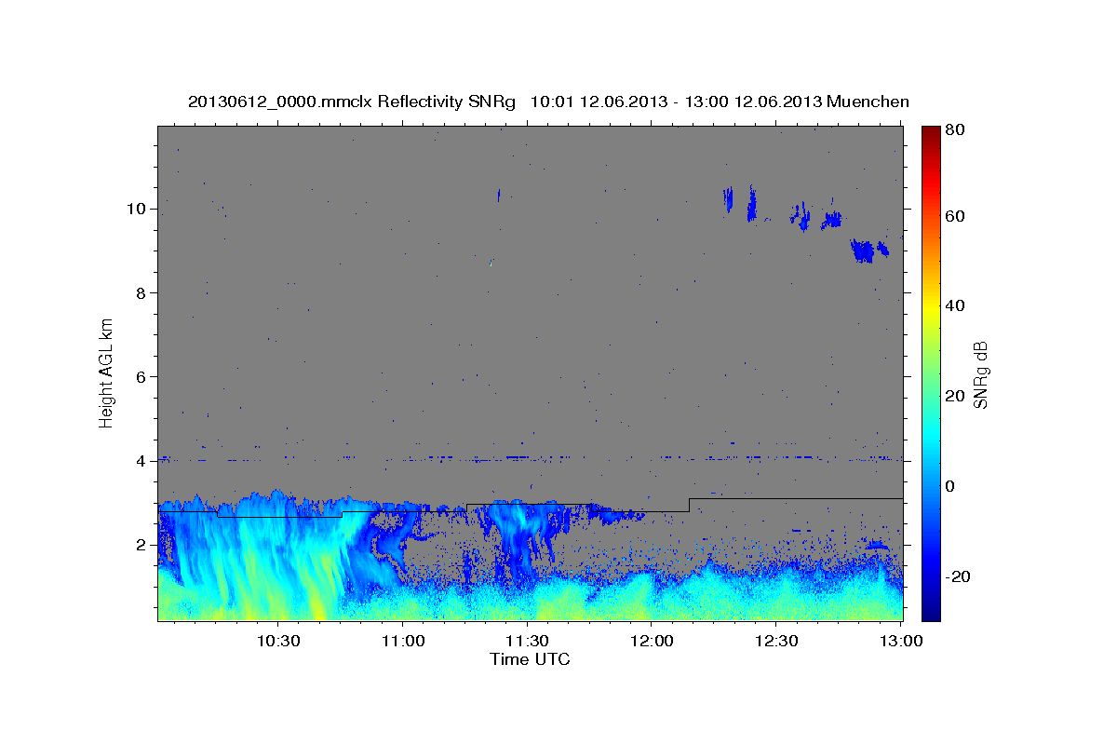This screenshot has width=1117, height=745.
Task: Click the colorbar value 40
Action: pyautogui.click(x=955, y=305)
